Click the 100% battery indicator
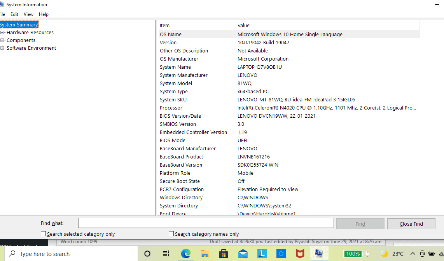The width and height of the screenshot is (444, 261). click(353, 254)
